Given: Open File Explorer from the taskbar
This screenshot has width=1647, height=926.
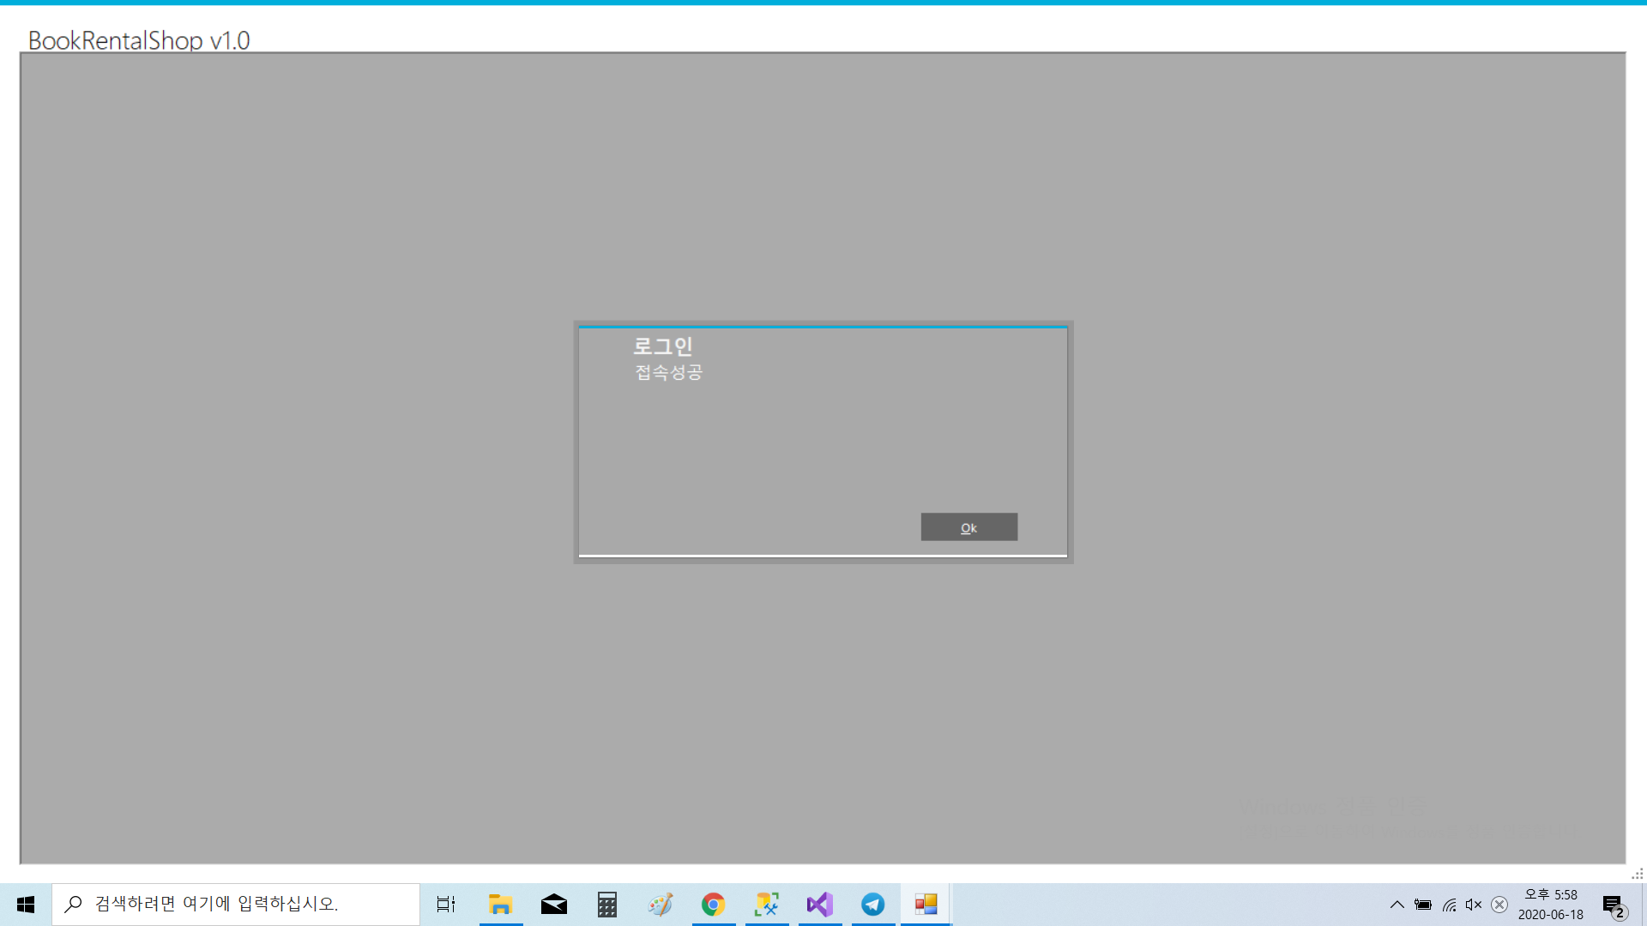Looking at the screenshot, I should [500, 905].
